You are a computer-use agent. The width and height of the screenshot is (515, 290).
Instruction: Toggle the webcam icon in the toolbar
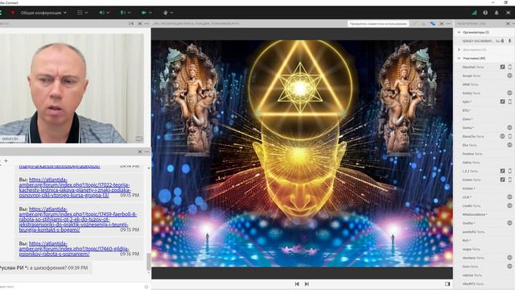point(144,13)
